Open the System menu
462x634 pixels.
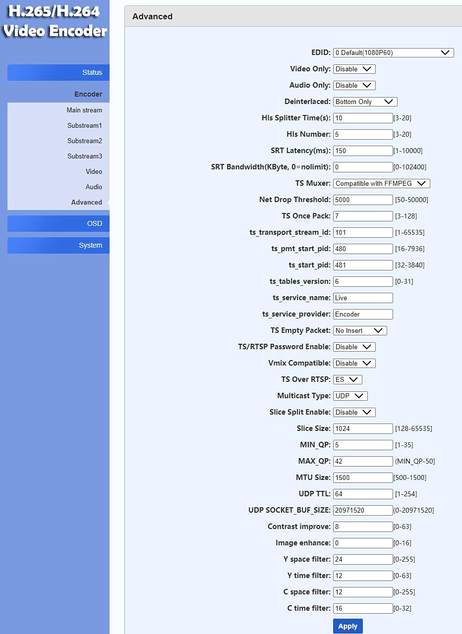click(58, 245)
